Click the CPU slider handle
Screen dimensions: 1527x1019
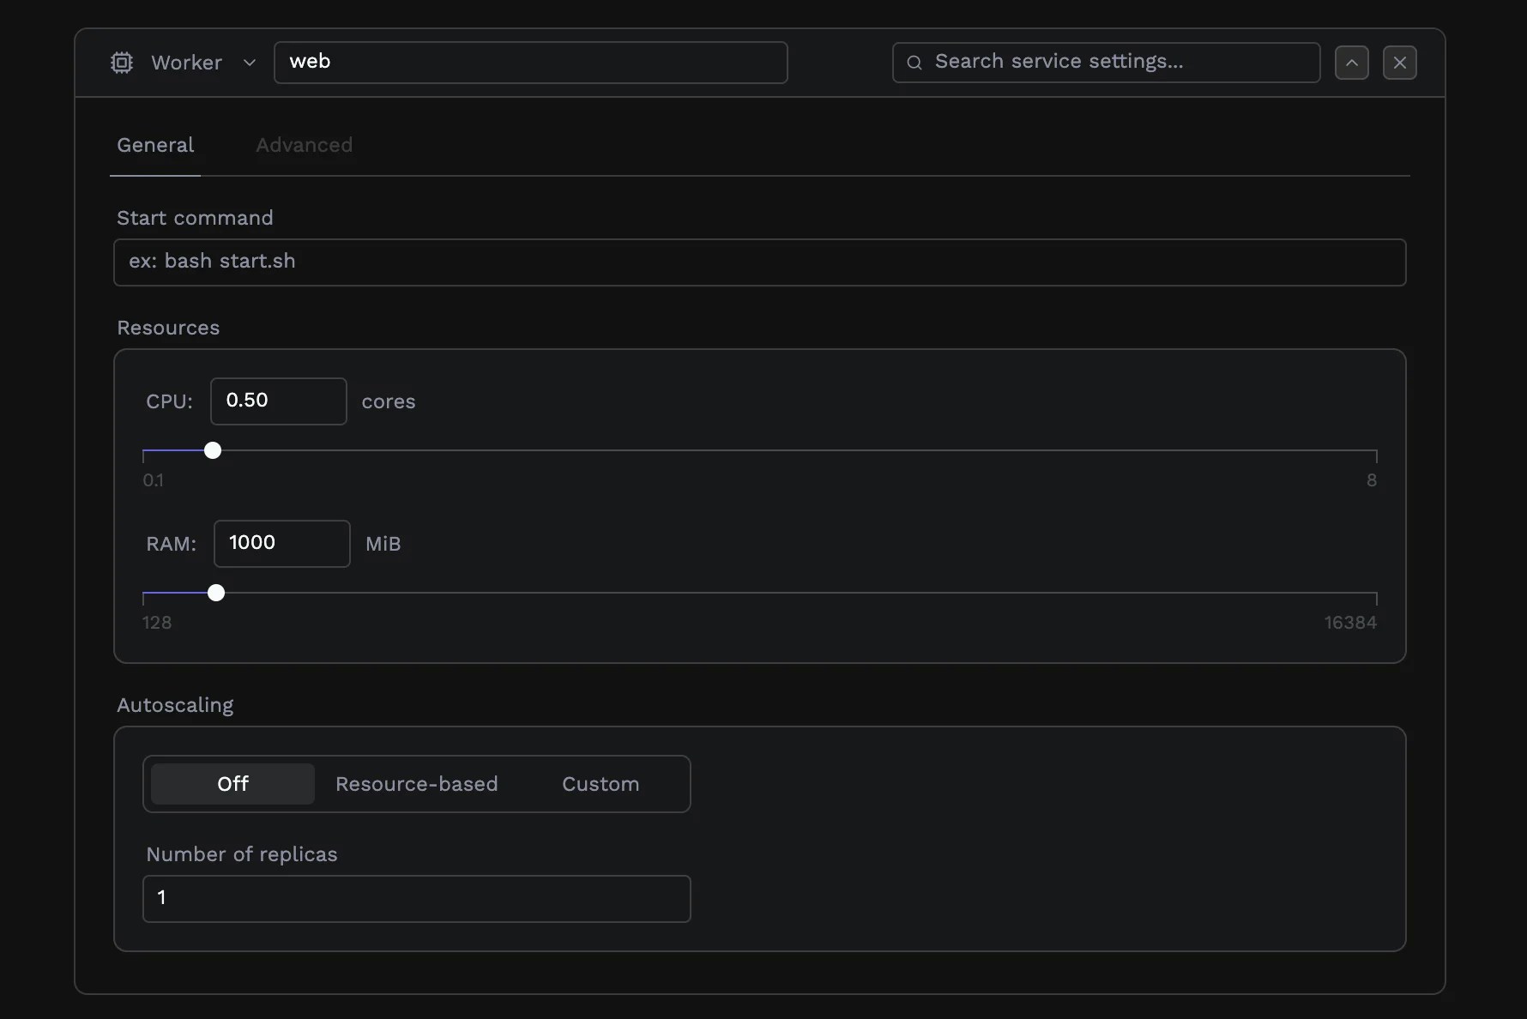tap(212, 450)
